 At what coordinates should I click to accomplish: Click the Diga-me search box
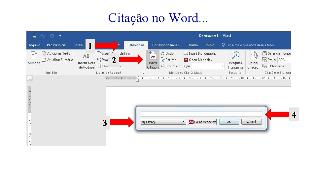point(248,45)
